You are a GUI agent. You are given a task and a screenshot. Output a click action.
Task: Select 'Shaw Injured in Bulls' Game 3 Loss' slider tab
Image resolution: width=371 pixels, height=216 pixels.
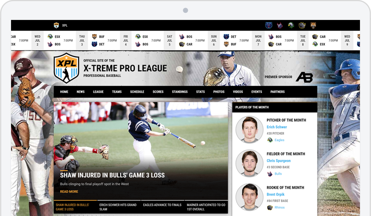coord(75,207)
